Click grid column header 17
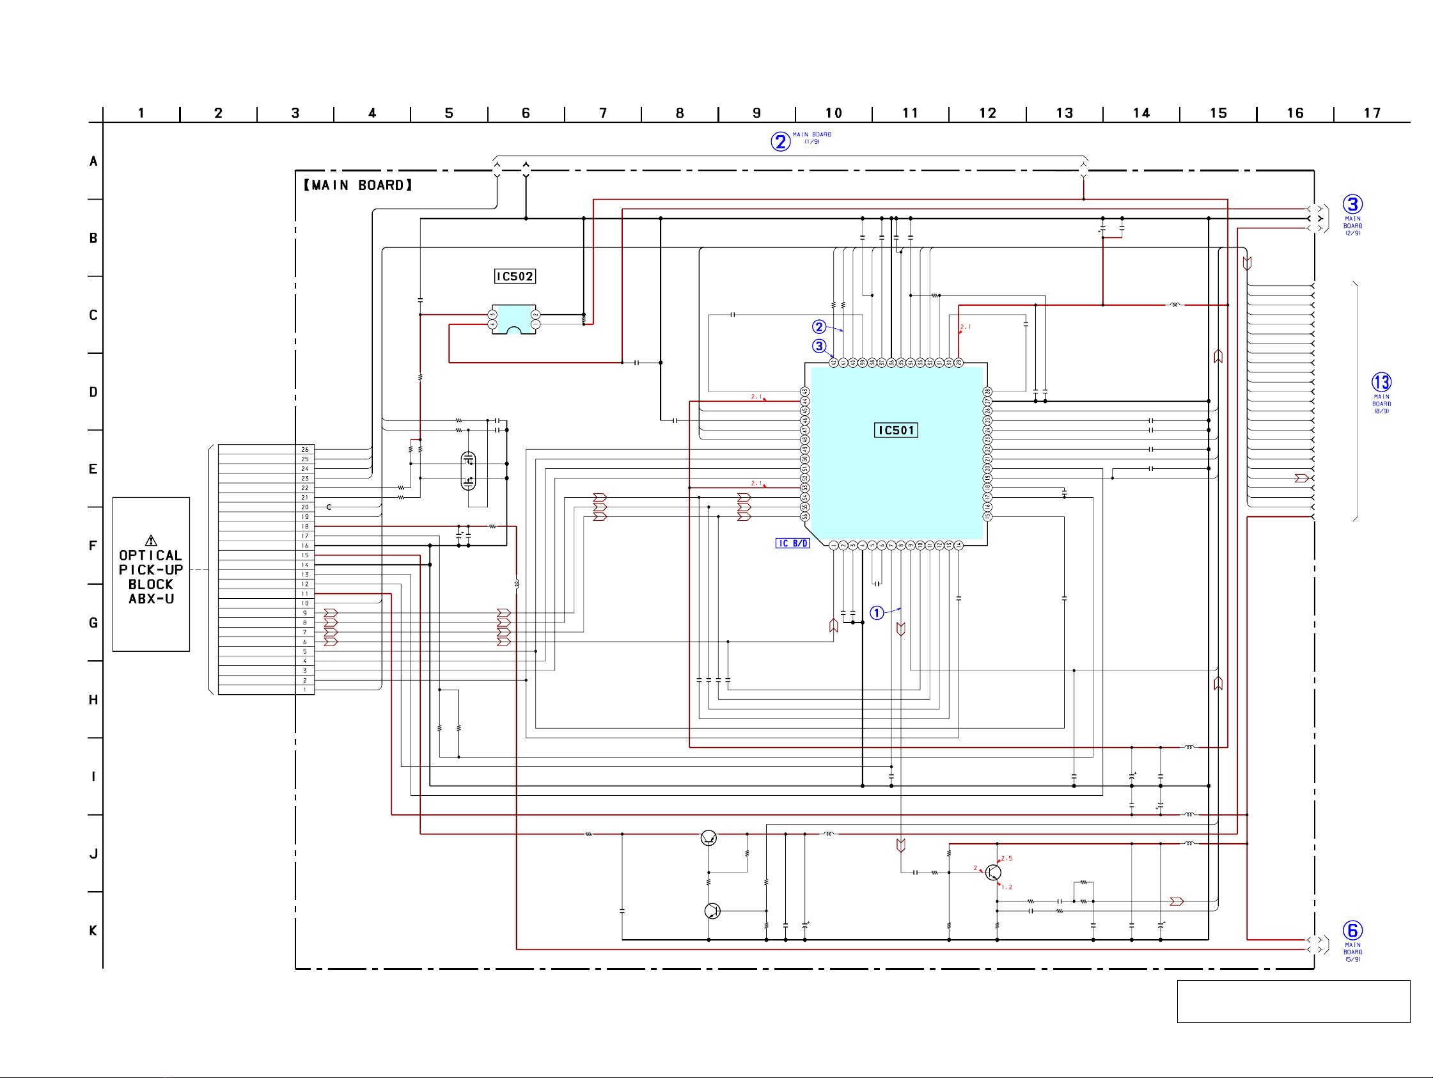1433x1078 pixels. coord(1372,113)
